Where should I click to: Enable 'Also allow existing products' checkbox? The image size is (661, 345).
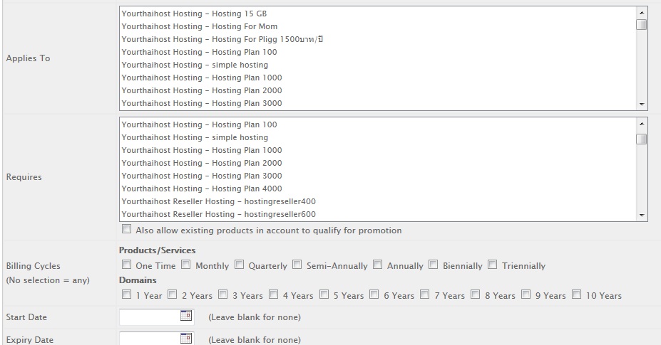126,229
